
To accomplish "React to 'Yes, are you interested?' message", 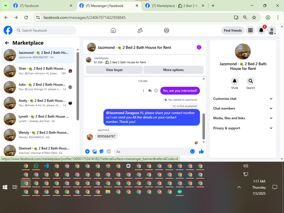I will pyautogui.click(x=156, y=91).
